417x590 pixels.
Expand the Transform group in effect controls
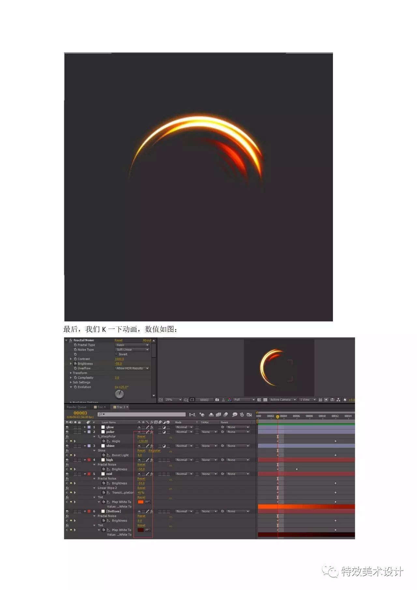click(71, 373)
